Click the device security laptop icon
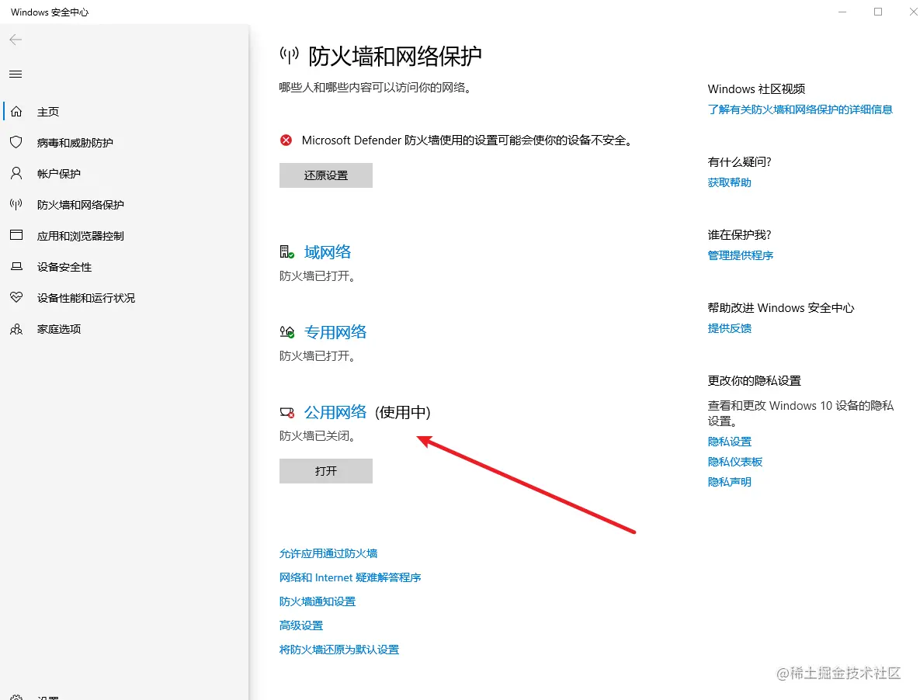 point(16,266)
